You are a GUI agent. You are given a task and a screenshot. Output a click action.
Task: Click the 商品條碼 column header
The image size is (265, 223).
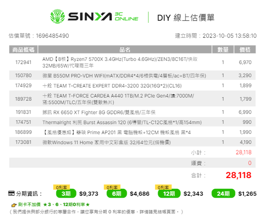coord(23,49)
